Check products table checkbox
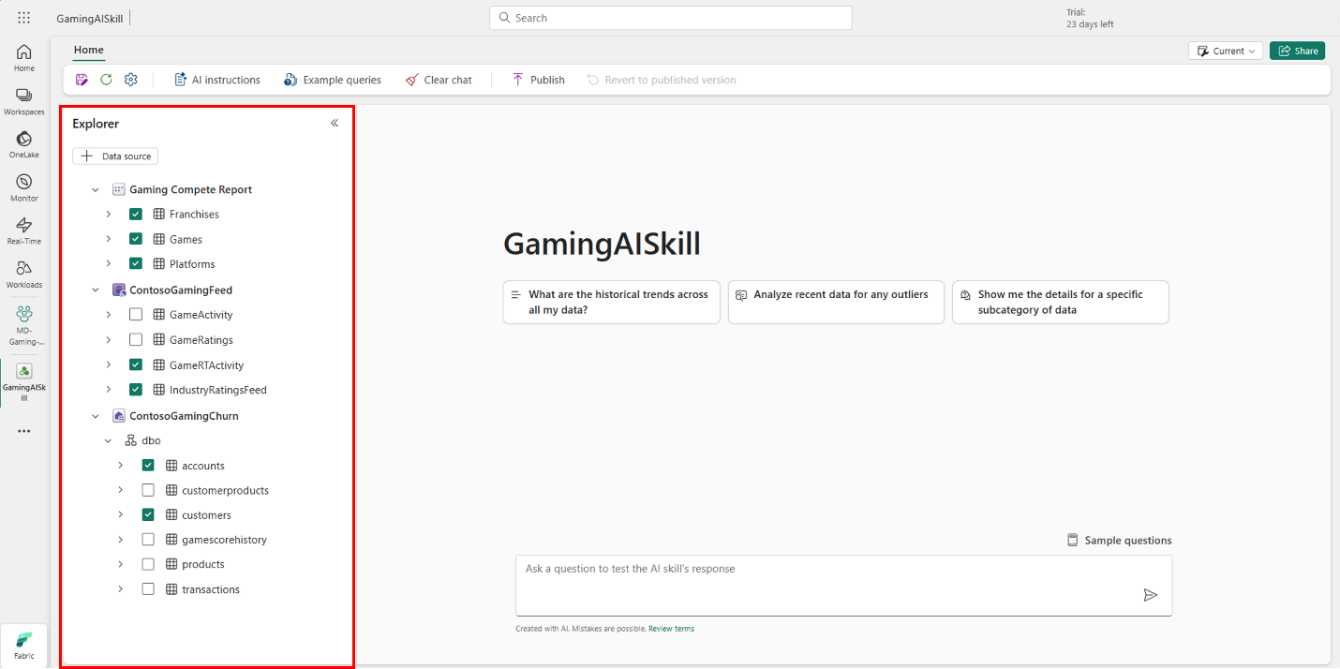Screen dimensions: 1340x669 (148, 564)
